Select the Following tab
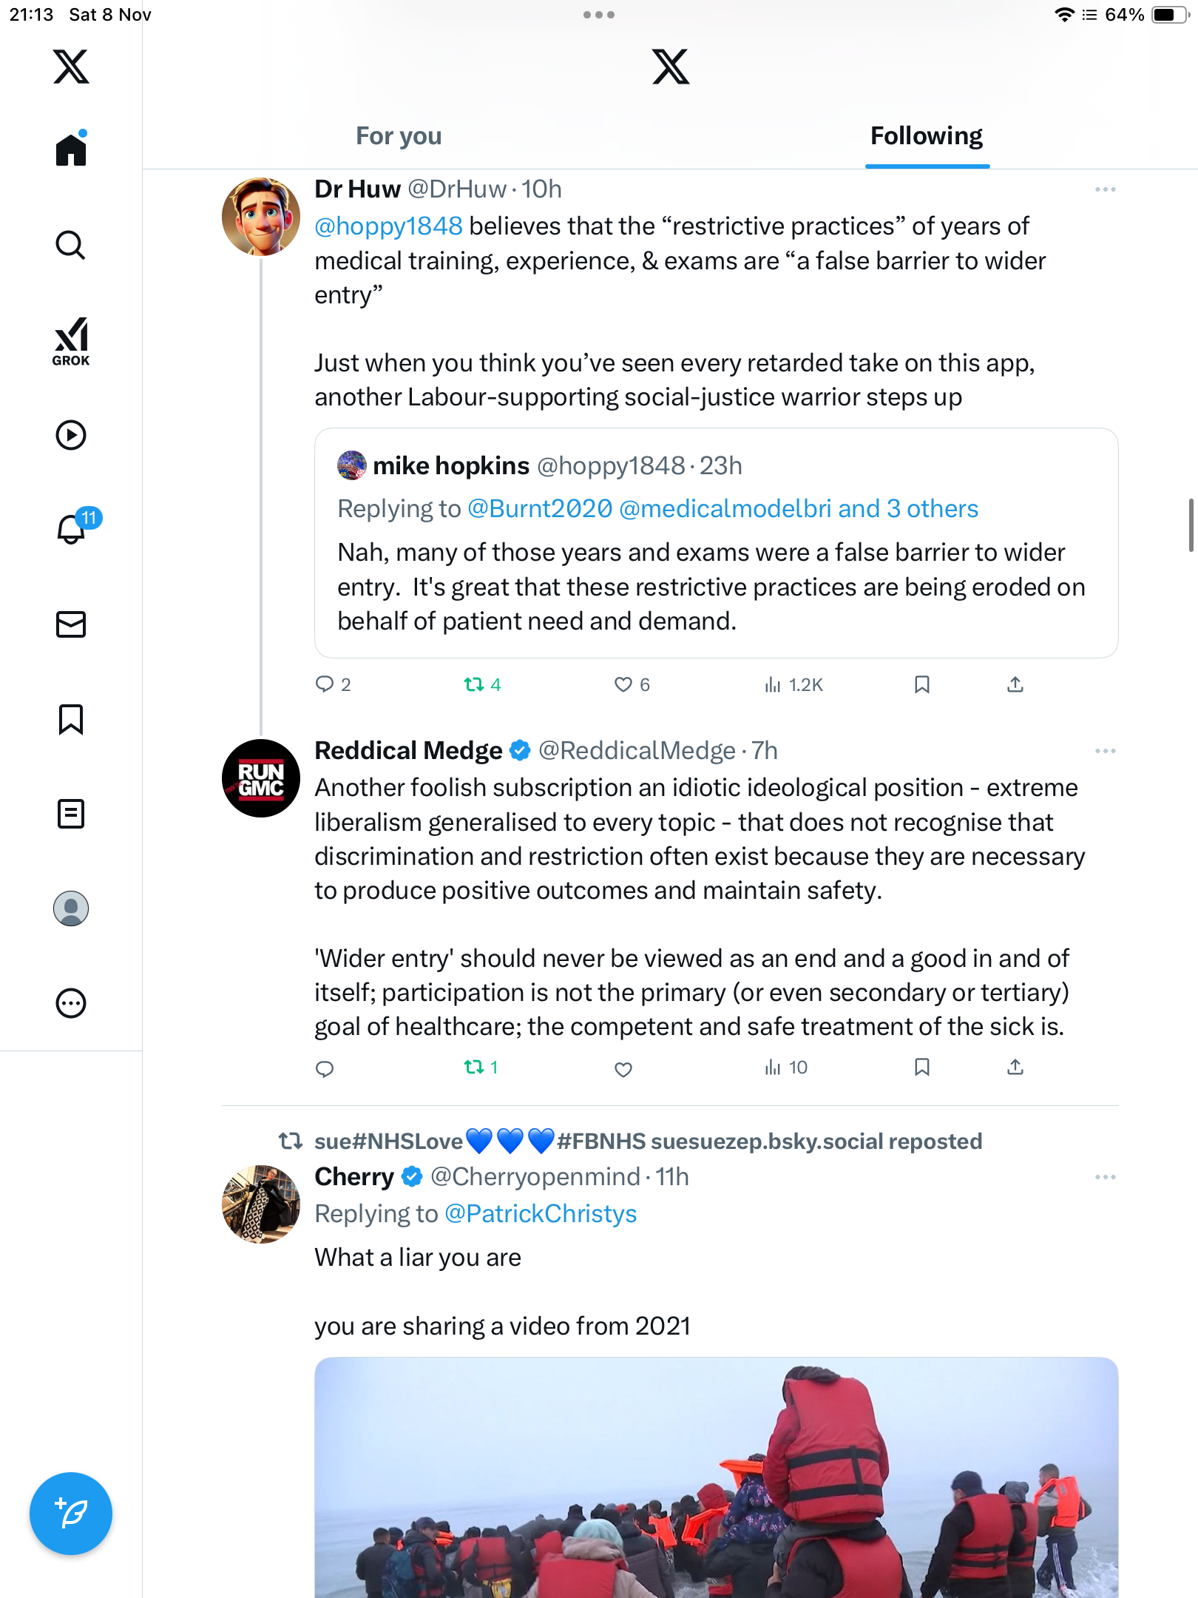 coord(926,136)
